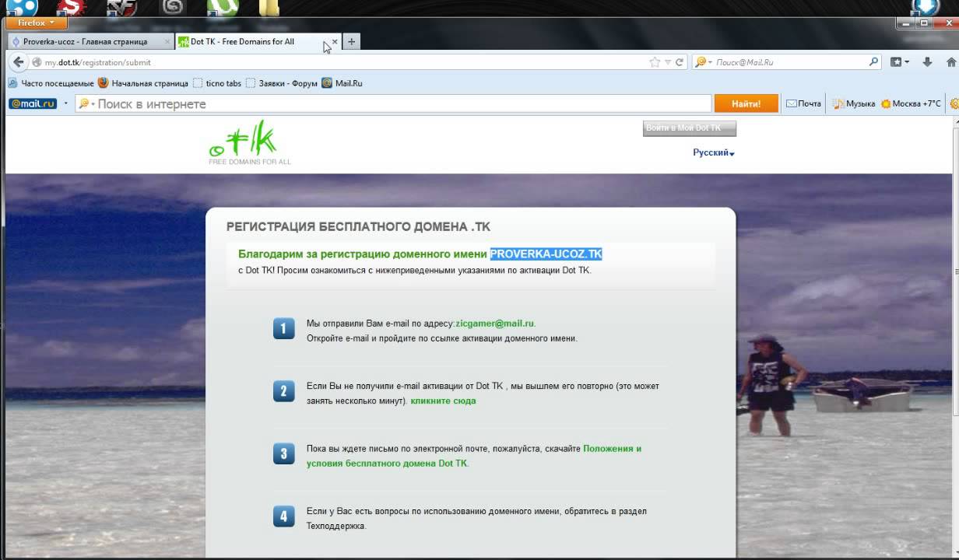
Task: Open the URL history dropdown arrow
Action: point(667,62)
